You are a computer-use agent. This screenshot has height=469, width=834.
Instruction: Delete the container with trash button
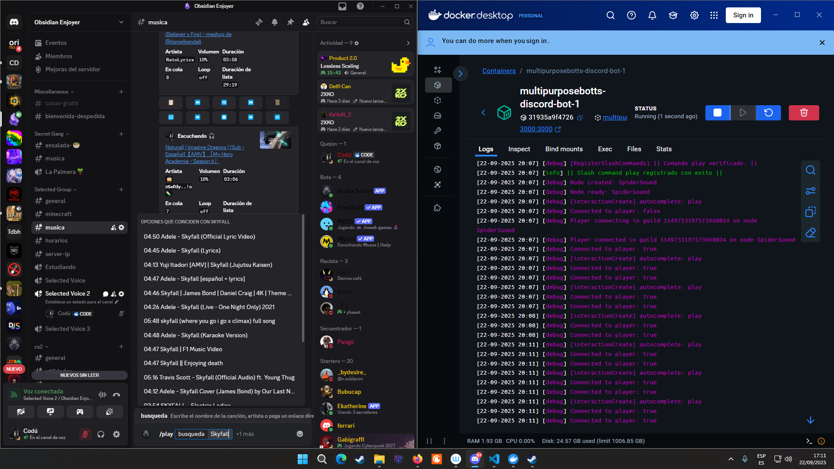[804, 113]
